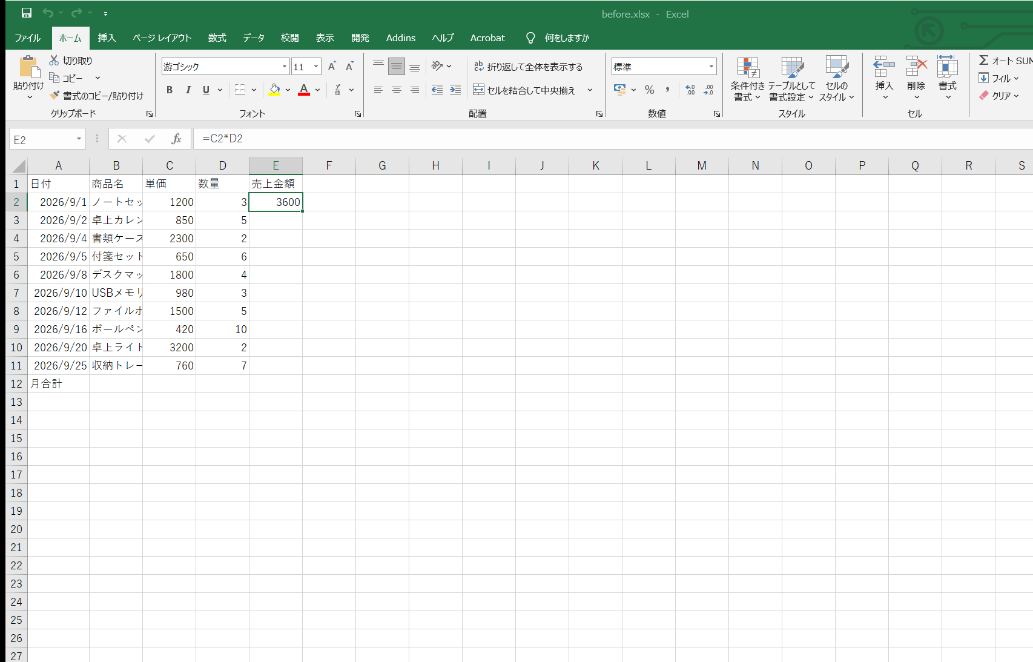The width and height of the screenshot is (1033, 662).
Task: Open the font name dropdown (游ゴシック)
Action: pyautogui.click(x=285, y=67)
